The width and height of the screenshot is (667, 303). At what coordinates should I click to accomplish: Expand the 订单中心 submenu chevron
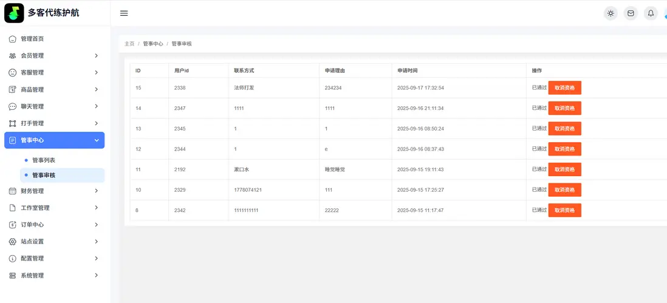point(97,225)
